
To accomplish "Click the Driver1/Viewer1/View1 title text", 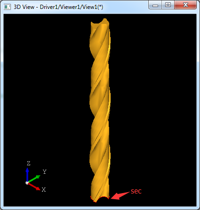I will (72, 7).
